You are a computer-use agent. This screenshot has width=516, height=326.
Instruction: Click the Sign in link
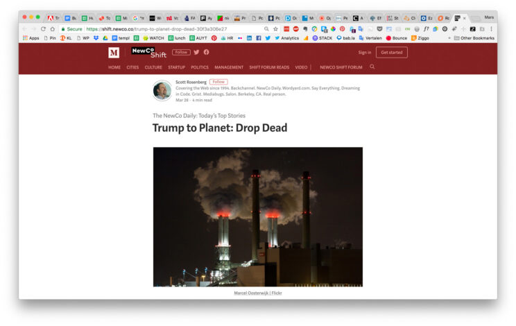[x=365, y=53]
